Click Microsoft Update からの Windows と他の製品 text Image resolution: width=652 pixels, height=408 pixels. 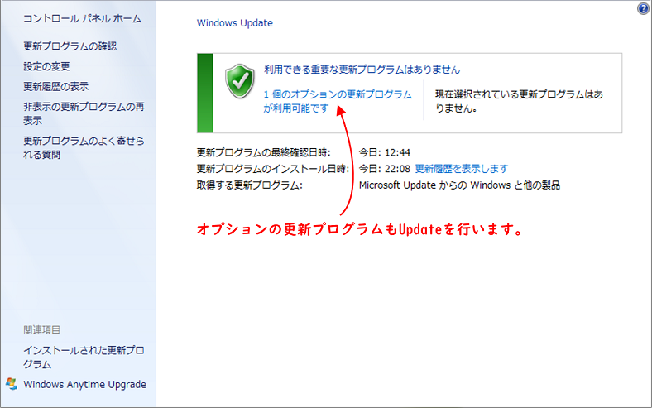click(x=459, y=185)
